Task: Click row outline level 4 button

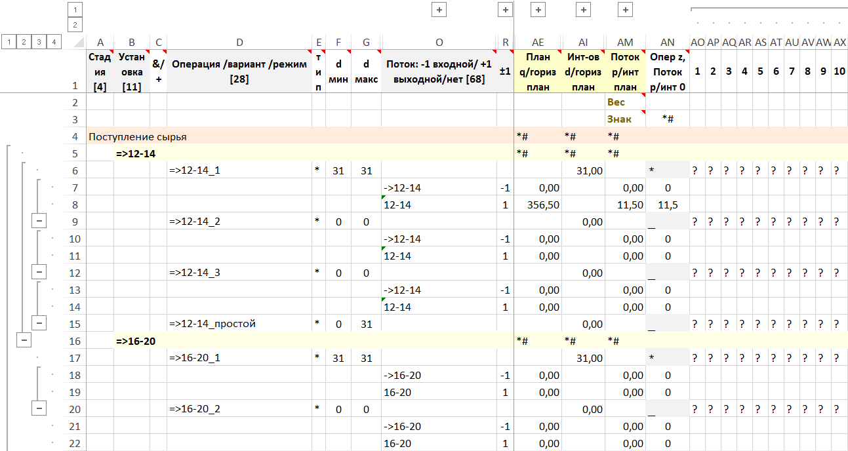Action: tap(54, 42)
